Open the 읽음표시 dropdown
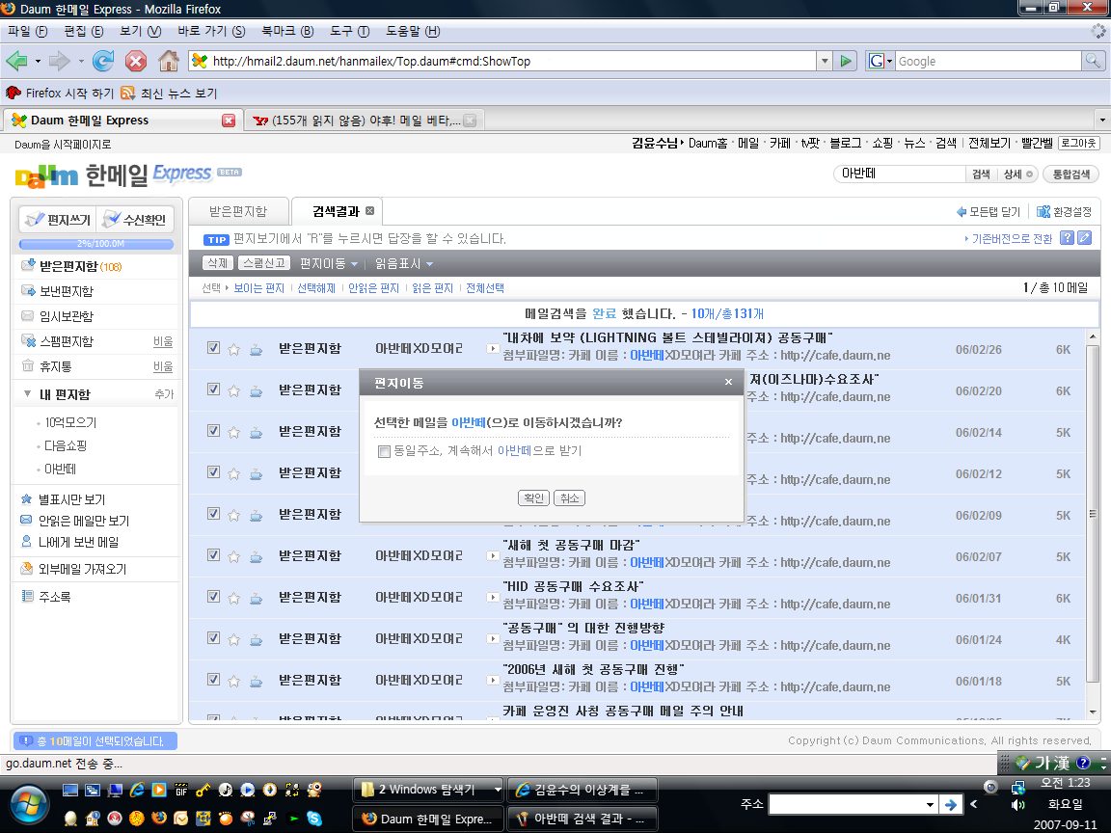Viewport: 1111px width, 833px height. click(404, 263)
